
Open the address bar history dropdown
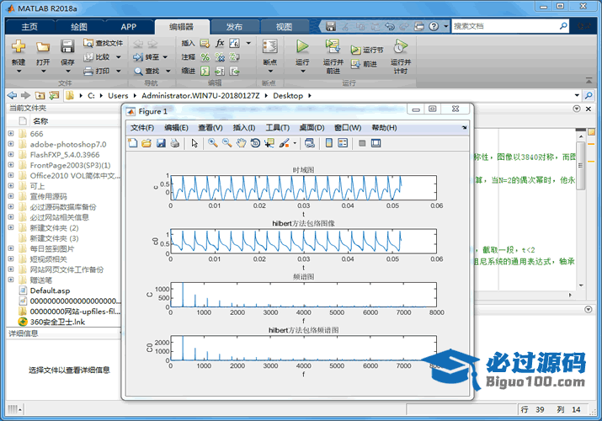pyautogui.click(x=577, y=95)
